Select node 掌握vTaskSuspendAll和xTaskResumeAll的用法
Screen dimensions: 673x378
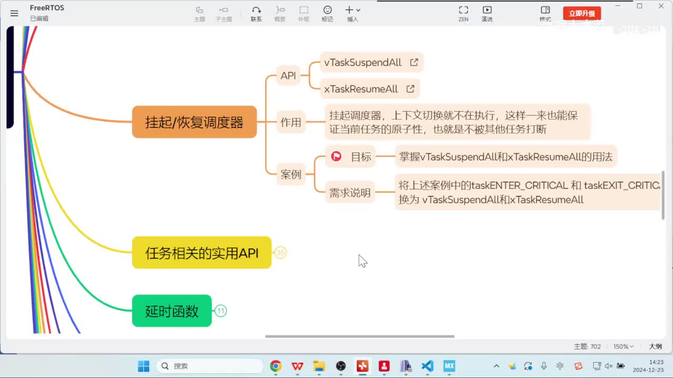(505, 156)
